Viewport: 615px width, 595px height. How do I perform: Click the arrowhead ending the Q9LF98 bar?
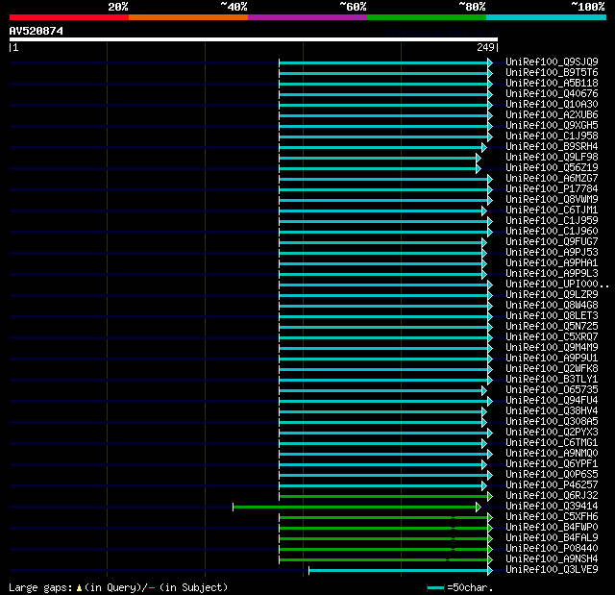(478, 158)
